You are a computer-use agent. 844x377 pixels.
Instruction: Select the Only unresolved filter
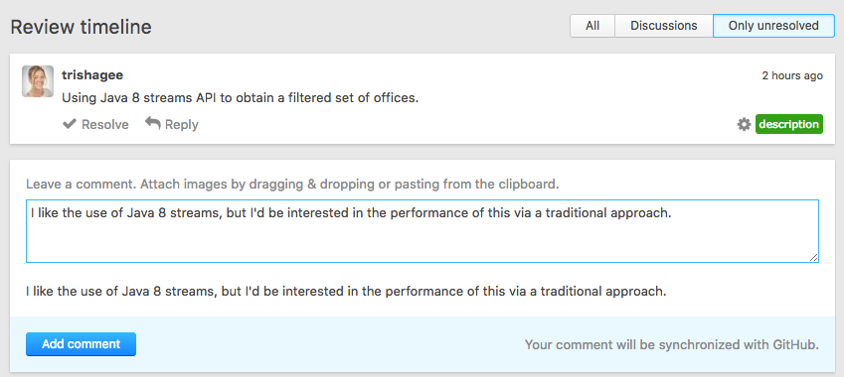click(773, 26)
